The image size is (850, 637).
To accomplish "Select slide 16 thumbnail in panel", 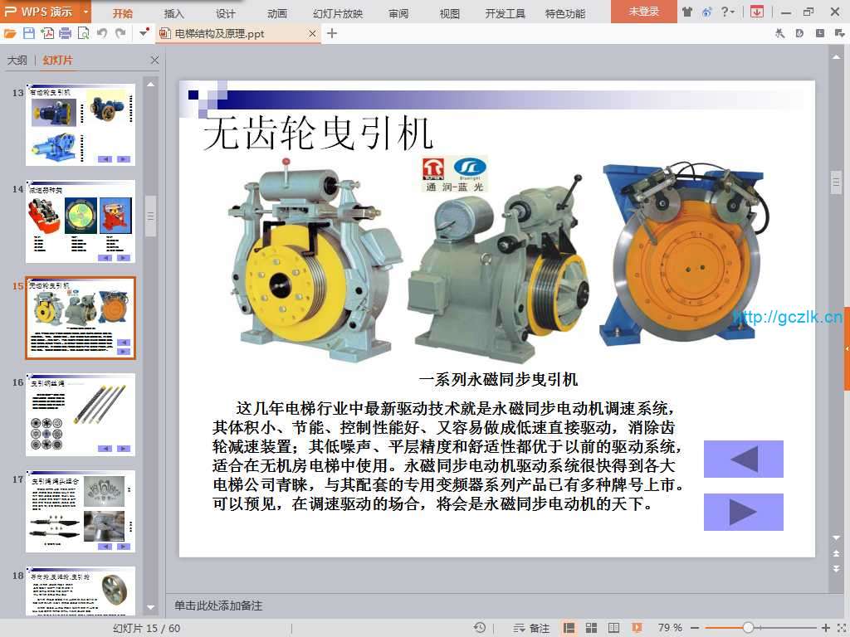I will pyautogui.click(x=81, y=414).
